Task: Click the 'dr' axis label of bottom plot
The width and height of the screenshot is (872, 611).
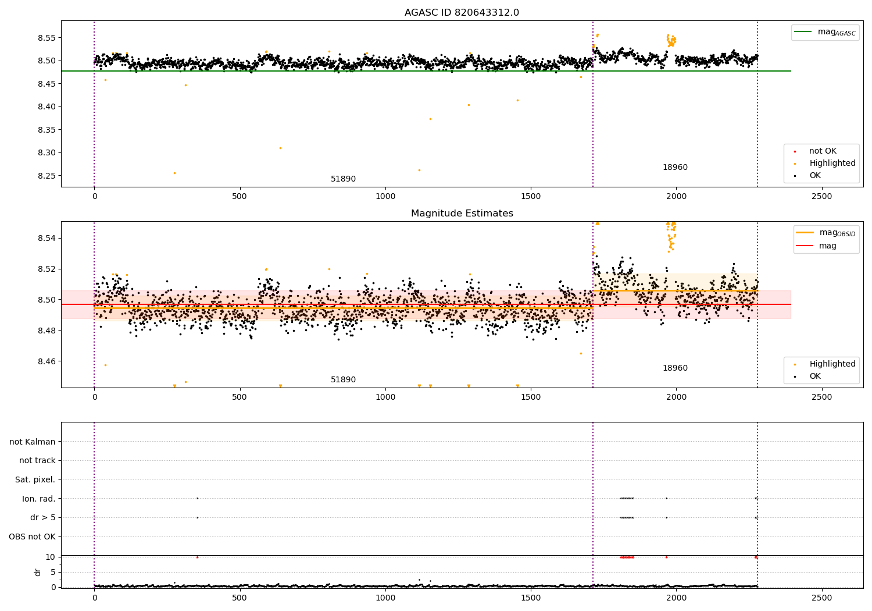Action: coord(38,572)
